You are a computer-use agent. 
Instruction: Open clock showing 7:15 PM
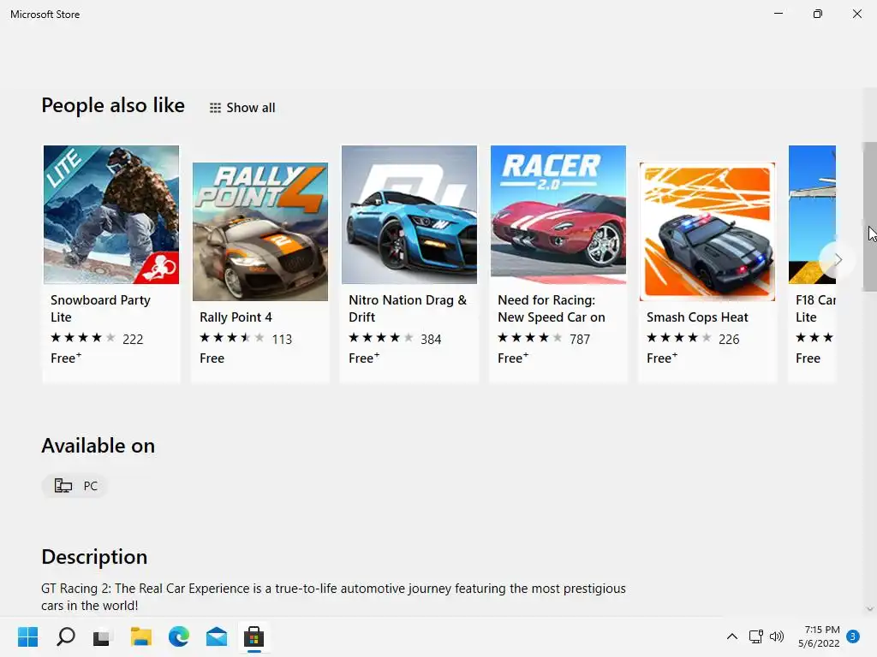pyautogui.click(x=819, y=636)
